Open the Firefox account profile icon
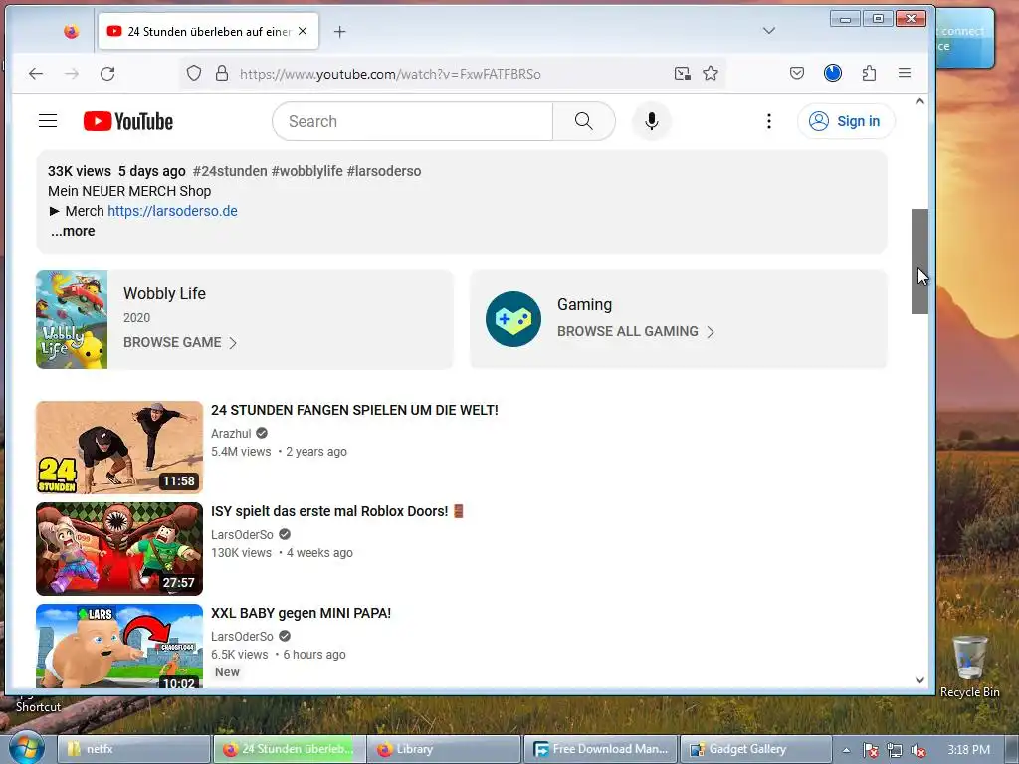 pyautogui.click(x=833, y=73)
